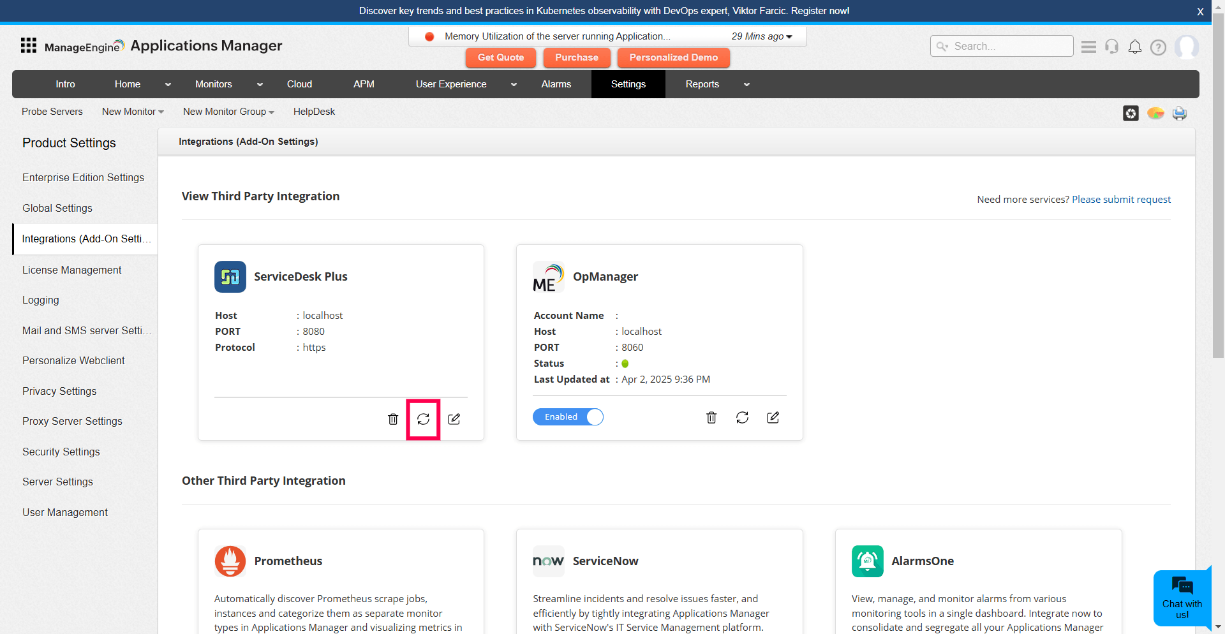
Task: Click the OpManager logo icon
Action: 549,277
